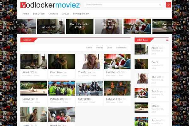Click Moana thumbnail in Recent grid
Image resolution: width=189 pixels, height=126 pixels.
tap(34, 88)
